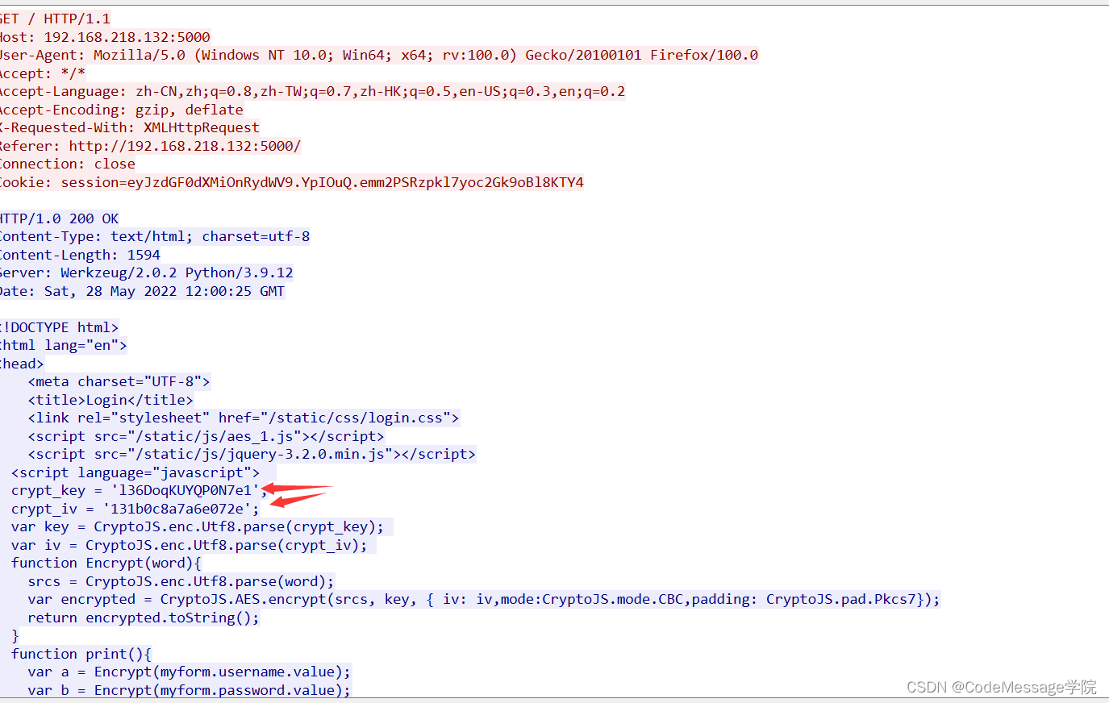This screenshot has width=1109, height=703.
Task: Select the crypt_iv value '131b0c8a7a6e072e'
Action: click(x=177, y=509)
